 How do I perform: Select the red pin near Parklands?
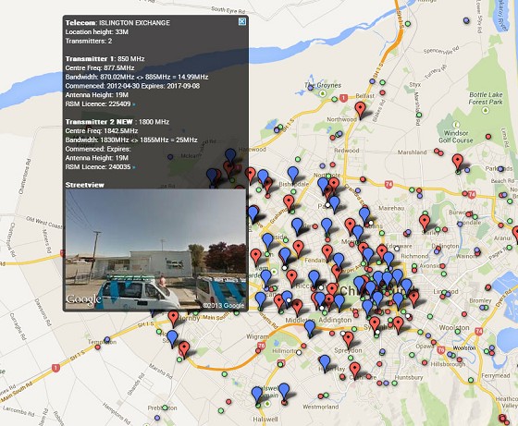pos(458,162)
